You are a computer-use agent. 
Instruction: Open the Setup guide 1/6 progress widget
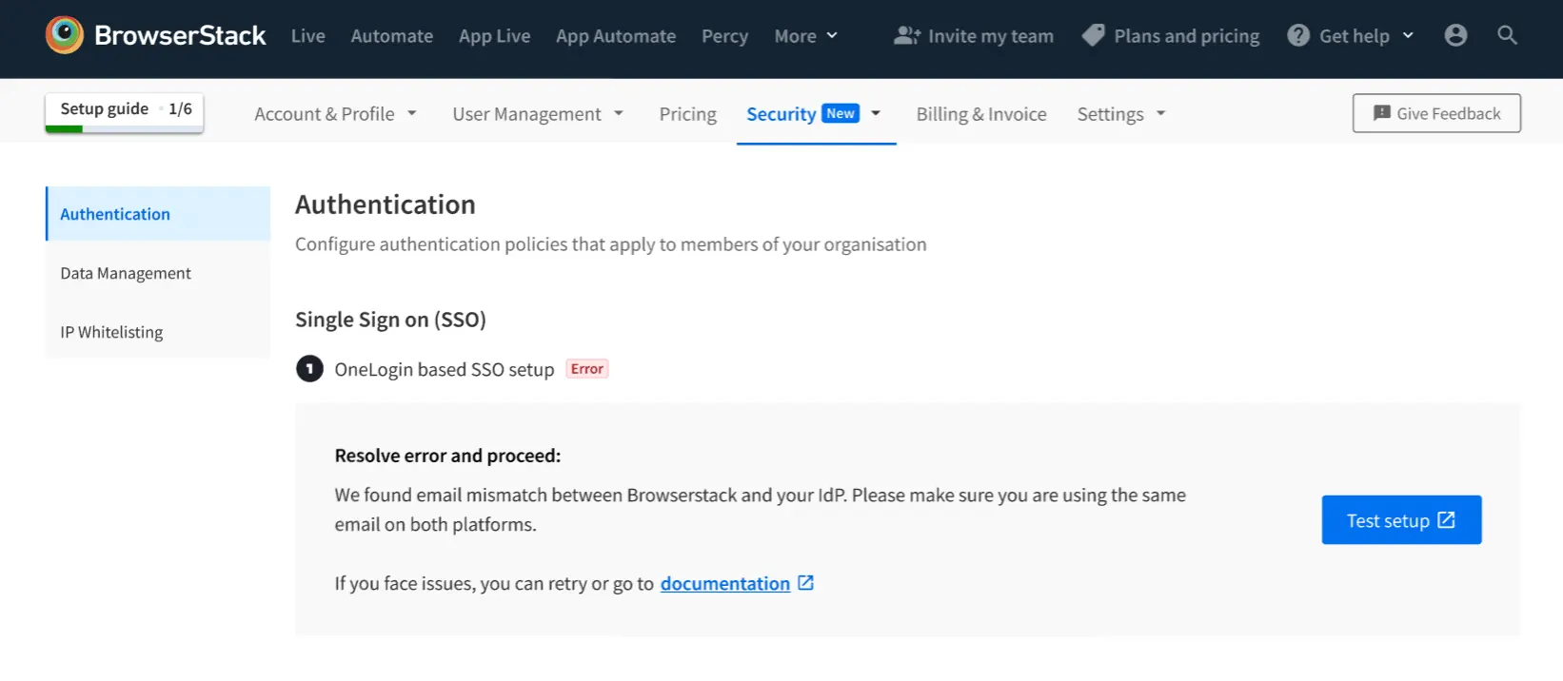(x=125, y=111)
